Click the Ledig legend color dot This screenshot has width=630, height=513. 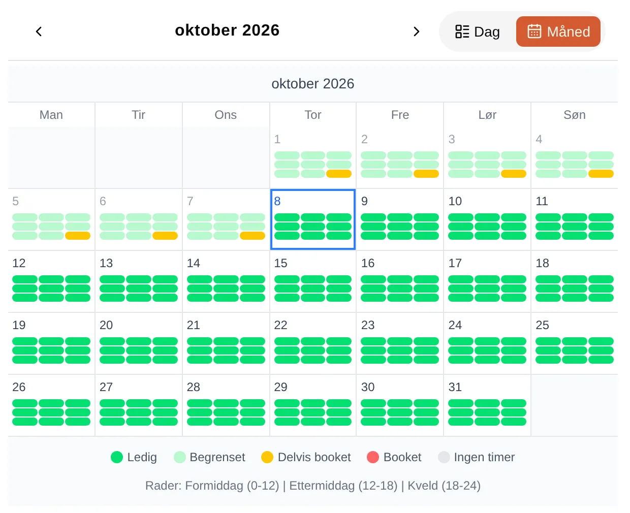(x=117, y=457)
